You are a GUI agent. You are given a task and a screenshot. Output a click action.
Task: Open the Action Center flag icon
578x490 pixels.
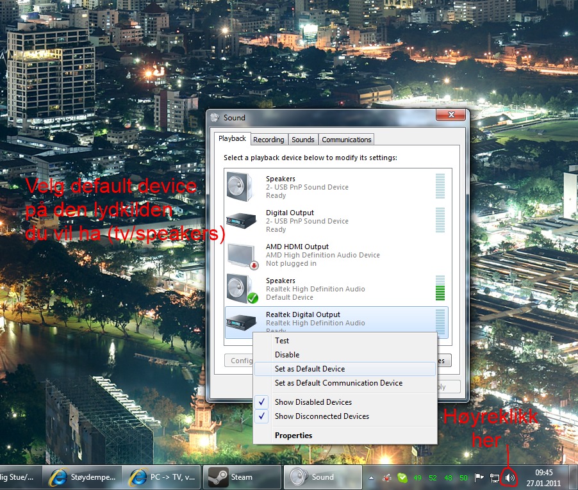tap(479, 478)
